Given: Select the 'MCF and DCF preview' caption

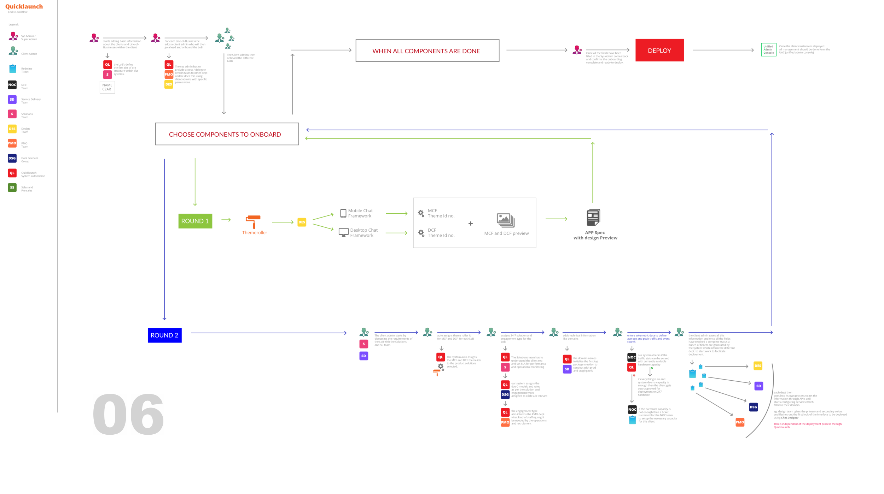Looking at the screenshot, I should coord(506,233).
